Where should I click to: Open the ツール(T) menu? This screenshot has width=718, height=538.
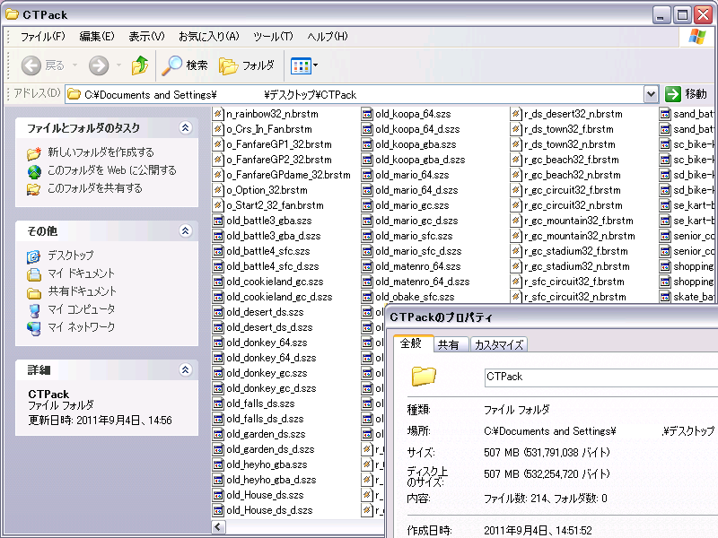[273, 37]
